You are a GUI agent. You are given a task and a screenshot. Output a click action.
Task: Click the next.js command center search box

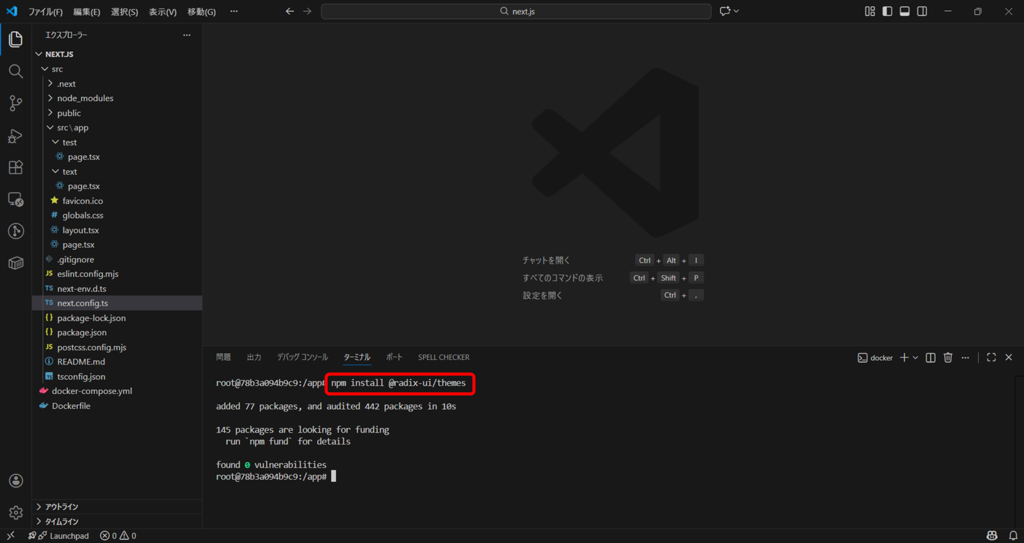pyautogui.click(x=516, y=10)
